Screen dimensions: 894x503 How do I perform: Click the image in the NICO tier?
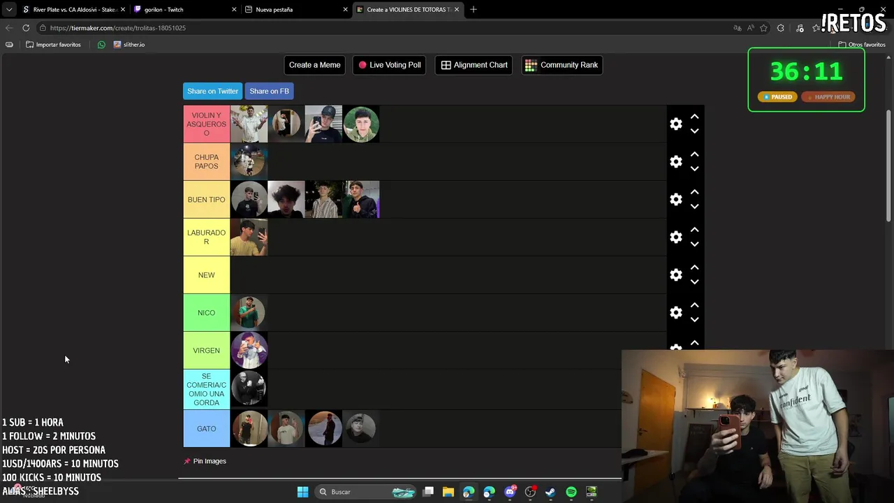tap(249, 312)
